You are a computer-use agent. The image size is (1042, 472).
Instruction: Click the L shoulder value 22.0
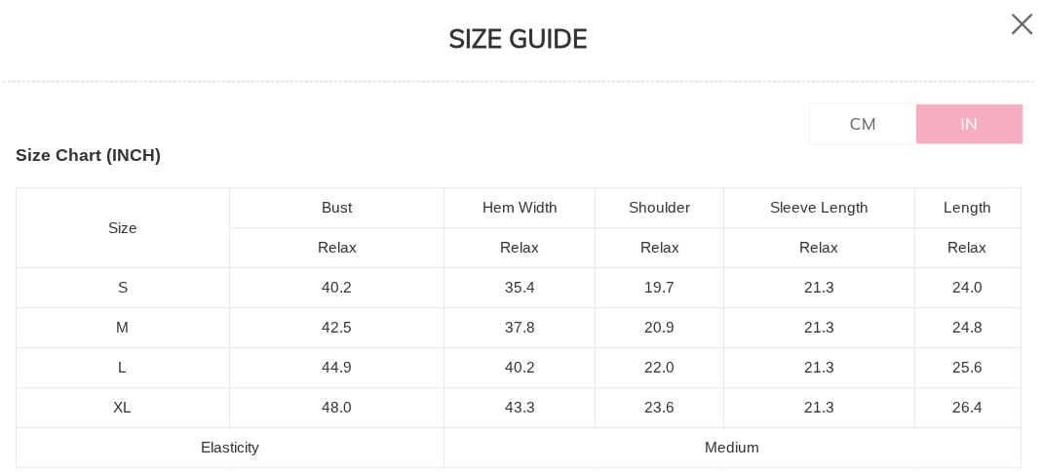point(659,368)
